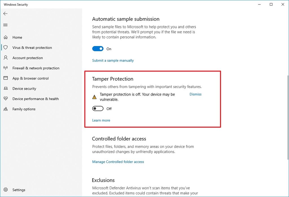
Task: Click the warning triangle beside tamper message
Action: (94, 97)
